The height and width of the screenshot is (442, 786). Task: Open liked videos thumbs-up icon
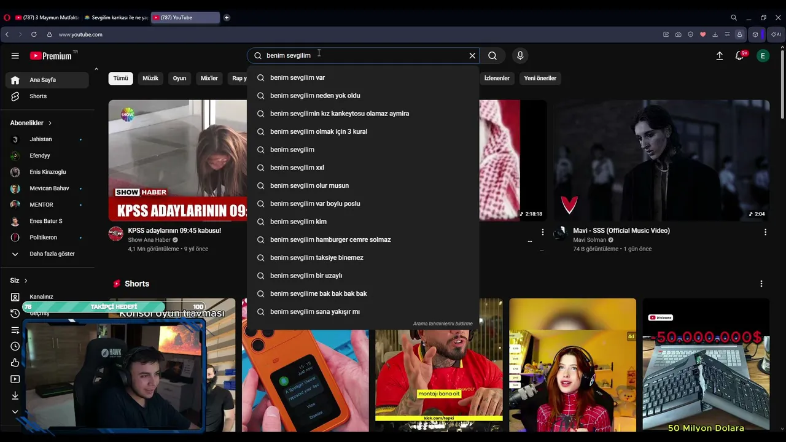pyautogui.click(x=15, y=363)
